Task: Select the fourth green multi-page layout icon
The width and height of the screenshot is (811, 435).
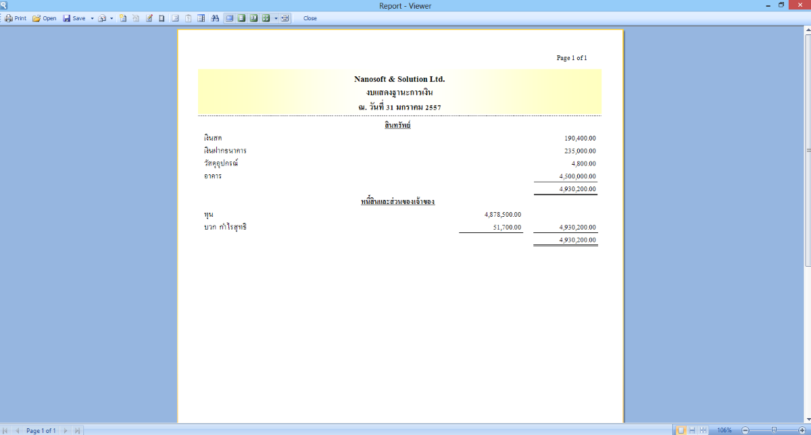Action: [266, 18]
